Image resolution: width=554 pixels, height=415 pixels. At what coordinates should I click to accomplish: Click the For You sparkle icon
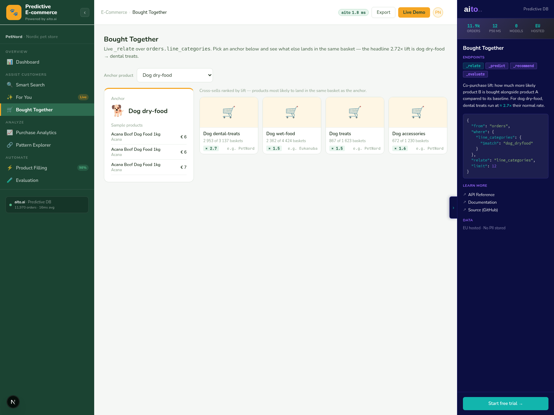[x=10, y=97]
